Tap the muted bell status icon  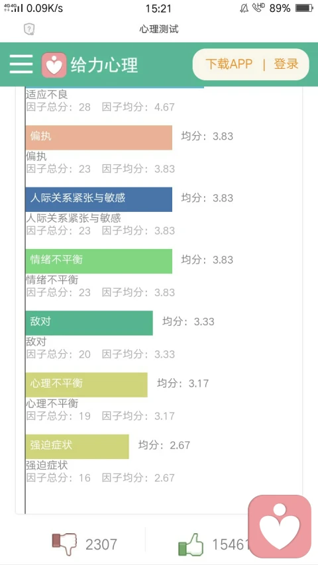click(244, 9)
